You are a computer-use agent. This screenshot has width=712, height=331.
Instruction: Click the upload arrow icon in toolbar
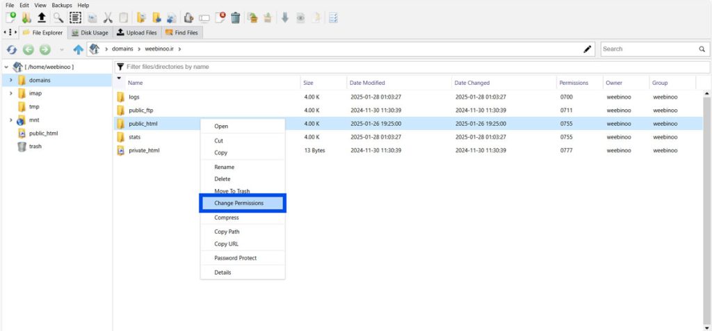(42, 18)
